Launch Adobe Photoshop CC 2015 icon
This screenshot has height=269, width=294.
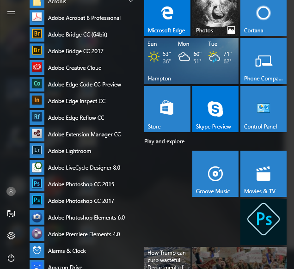(x=37, y=184)
